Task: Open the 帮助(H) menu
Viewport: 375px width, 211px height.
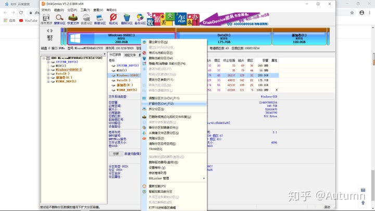Action: 111,10
